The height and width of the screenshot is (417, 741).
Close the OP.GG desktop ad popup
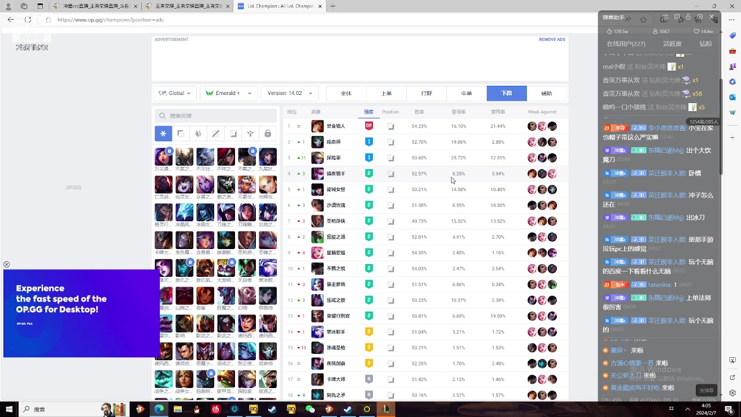tap(6, 264)
